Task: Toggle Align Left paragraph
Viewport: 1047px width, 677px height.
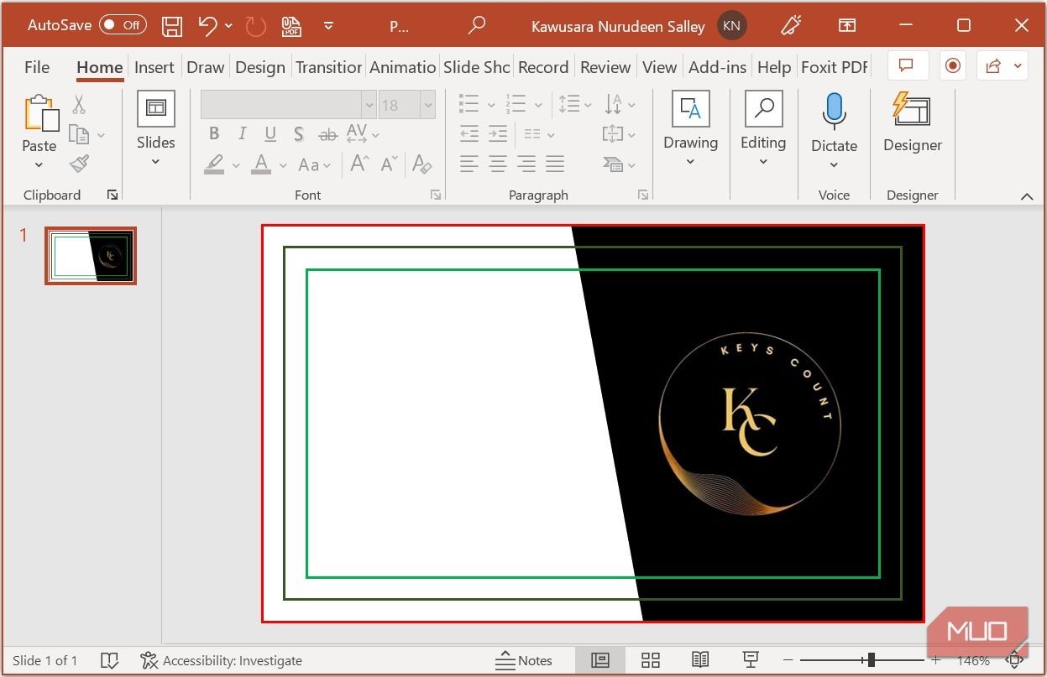Action: (x=469, y=164)
